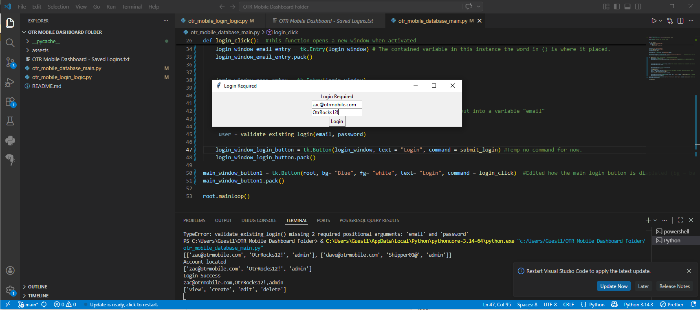Expand the assests folder
Image resolution: width=700 pixels, height=310 pixels.
point(98,50)
